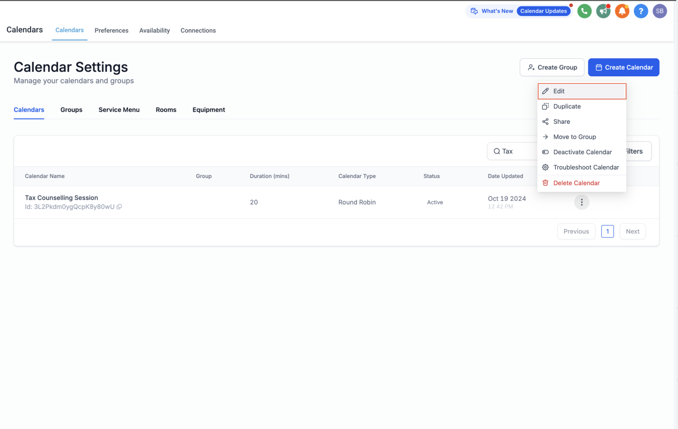
Task: Open the megaphone announcements icon
Action: [603, 11]
